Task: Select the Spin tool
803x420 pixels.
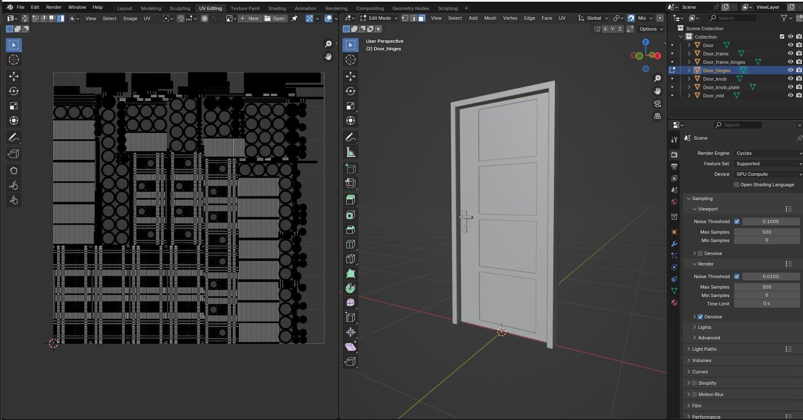Action: click(x=351, y=288)
